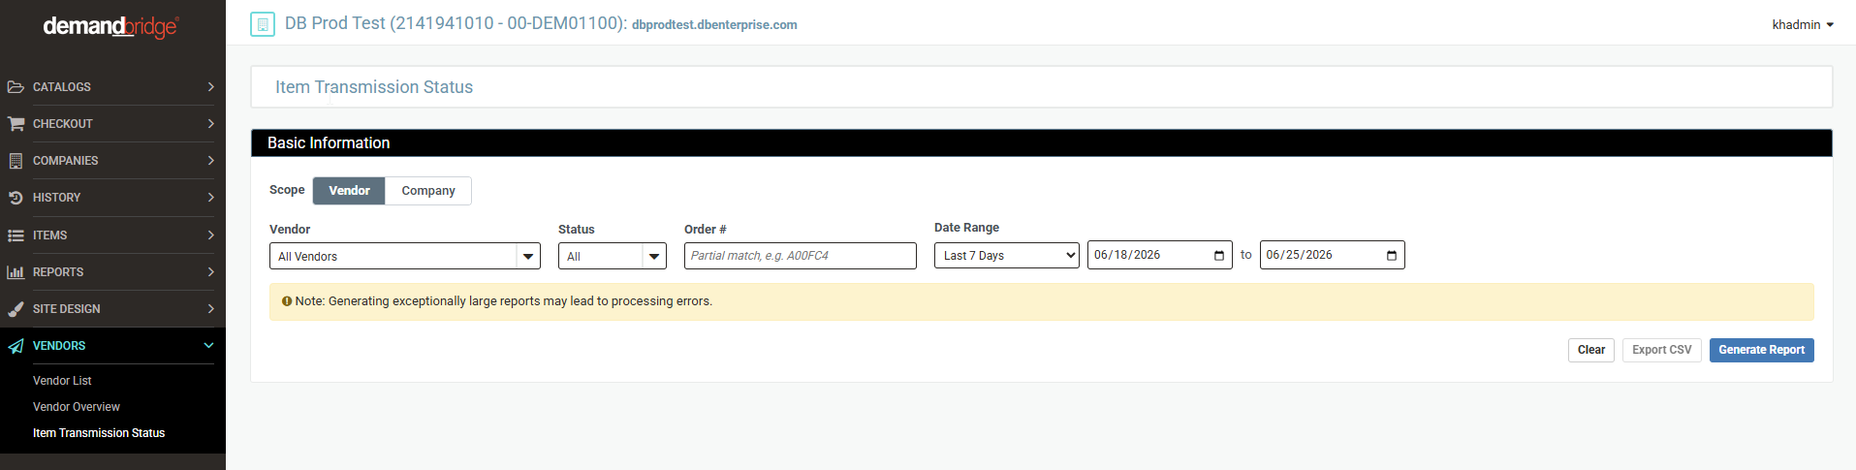
Task: Open the khadmin user menu
Action: (1803, 24)
